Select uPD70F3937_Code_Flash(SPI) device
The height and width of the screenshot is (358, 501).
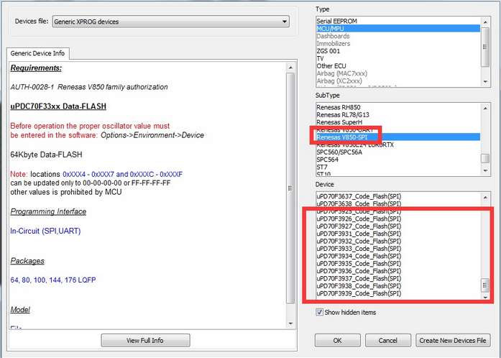397,278
